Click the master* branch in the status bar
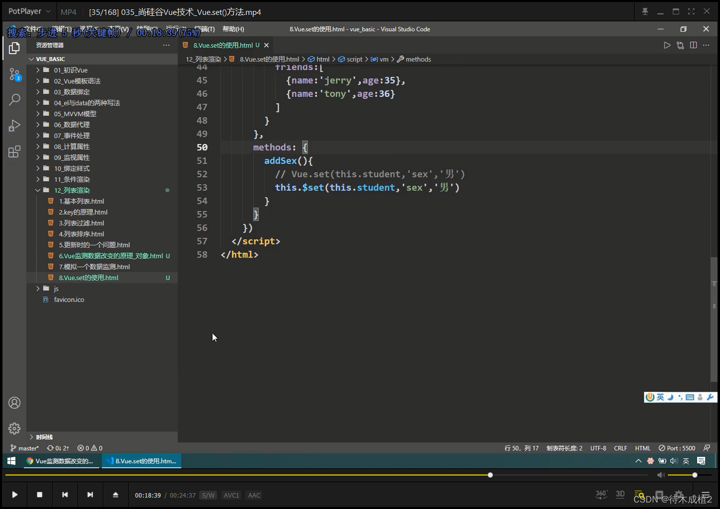Viewport: 720px width, 509px height. click(24, 448)
